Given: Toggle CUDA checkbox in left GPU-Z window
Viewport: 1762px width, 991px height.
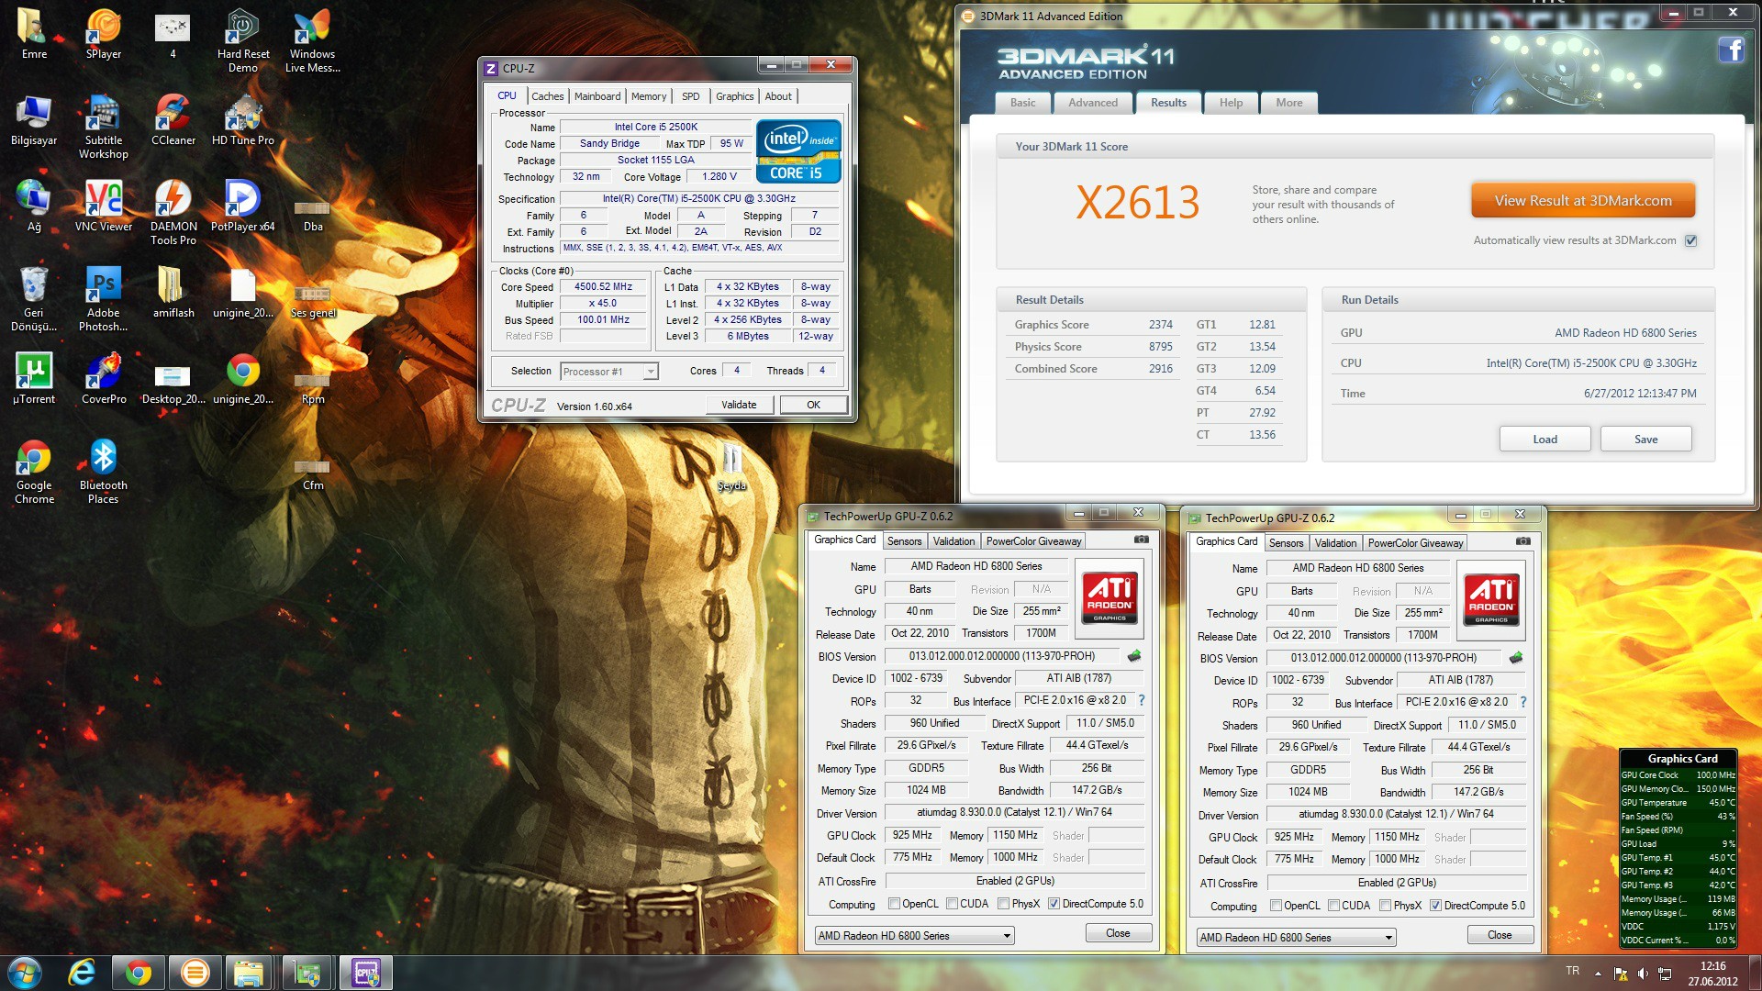Looking at the screenshot, I should [x=952, y=904].
